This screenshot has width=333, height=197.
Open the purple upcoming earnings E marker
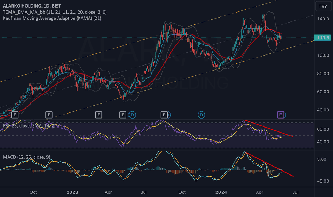(x=280, y=115)
